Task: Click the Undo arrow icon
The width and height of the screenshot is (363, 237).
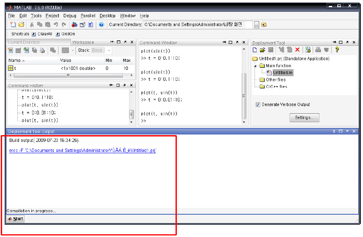Action: pos(56,24)
